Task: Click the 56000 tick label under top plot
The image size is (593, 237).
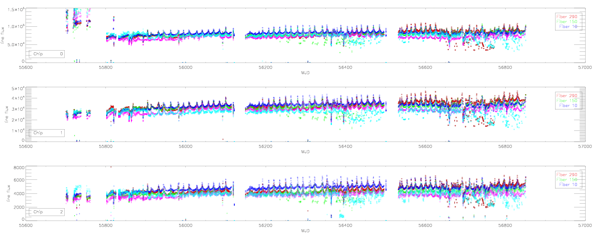Action: coord(186,67)
